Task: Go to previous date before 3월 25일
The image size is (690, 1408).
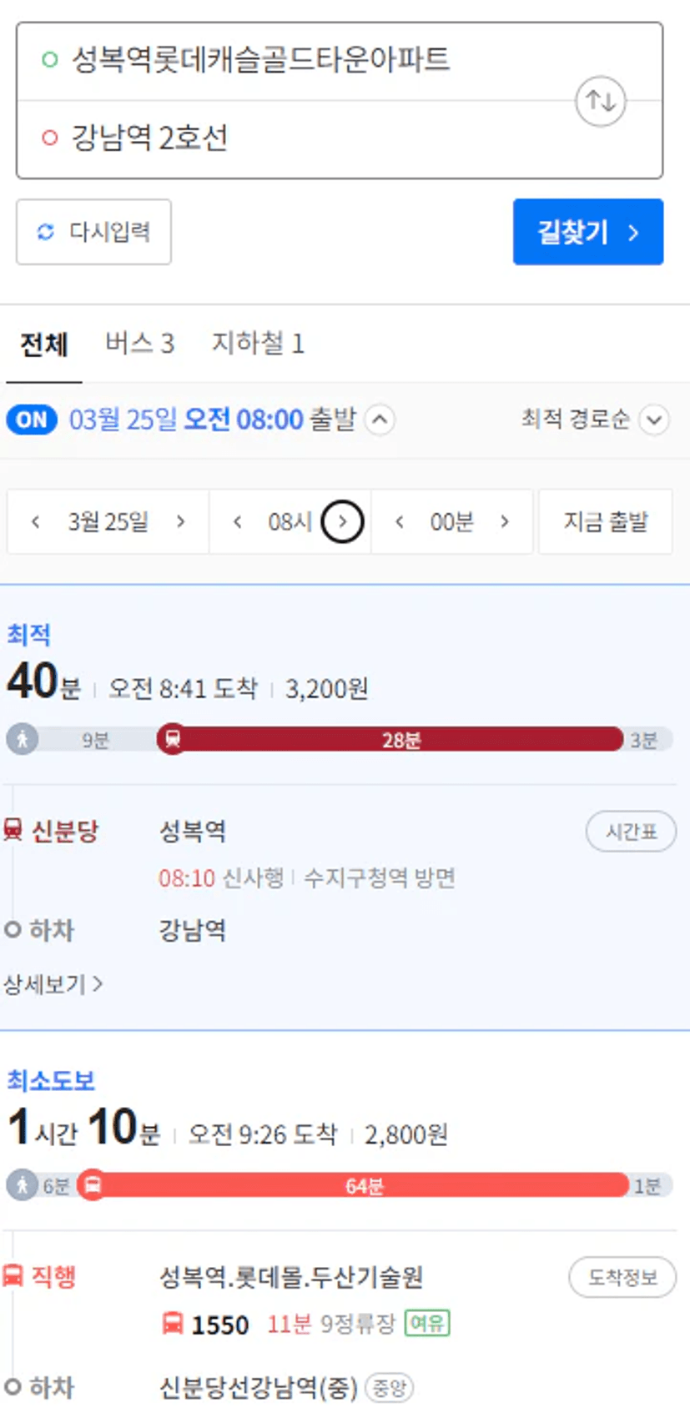Action: 35,522
